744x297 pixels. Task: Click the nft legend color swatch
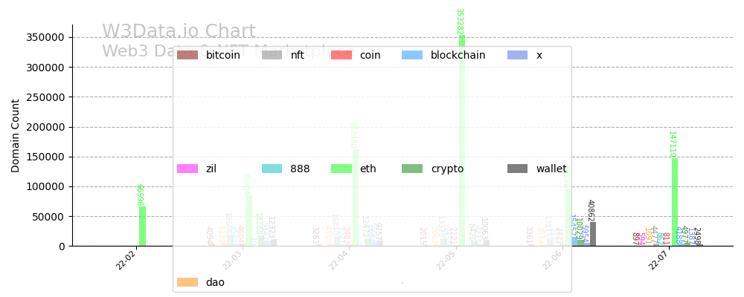272,55
